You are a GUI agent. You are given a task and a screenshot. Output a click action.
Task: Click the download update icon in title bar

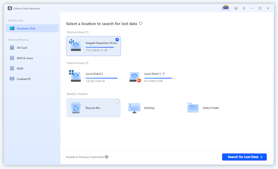coord(236,8)
